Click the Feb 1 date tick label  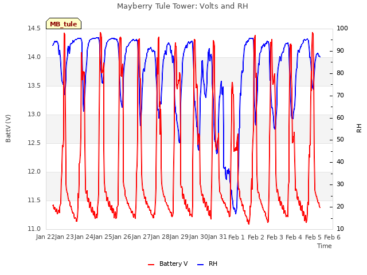coord(236,237)
